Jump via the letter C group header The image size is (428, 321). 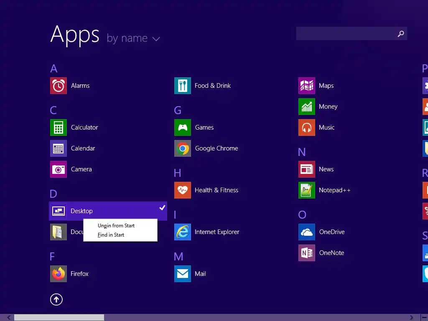pos(53,110)
